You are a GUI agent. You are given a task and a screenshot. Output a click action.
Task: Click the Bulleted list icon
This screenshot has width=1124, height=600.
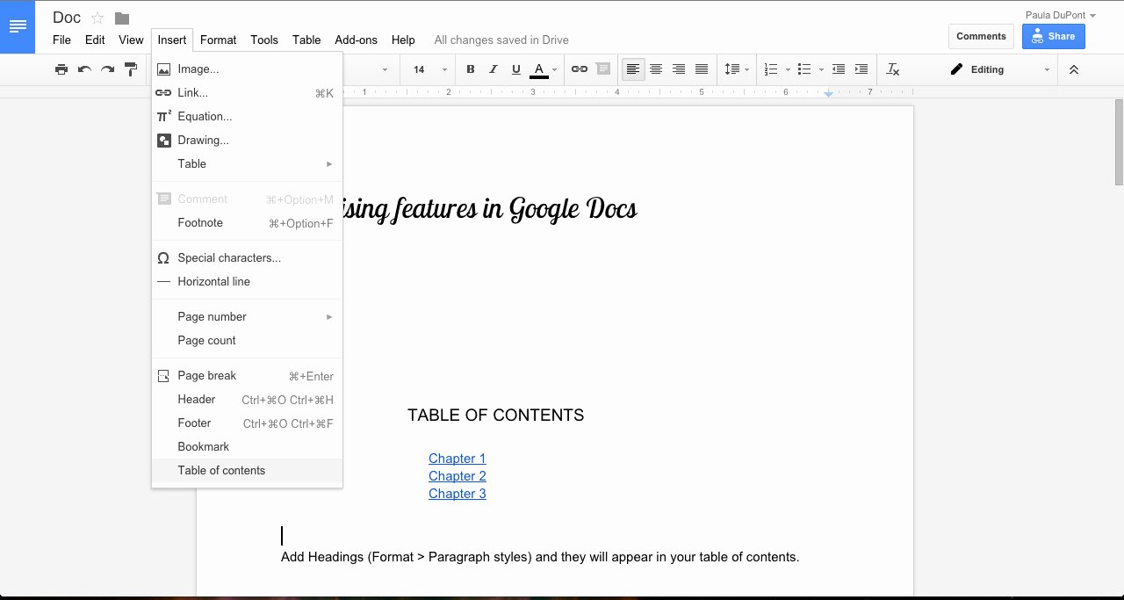804,69
